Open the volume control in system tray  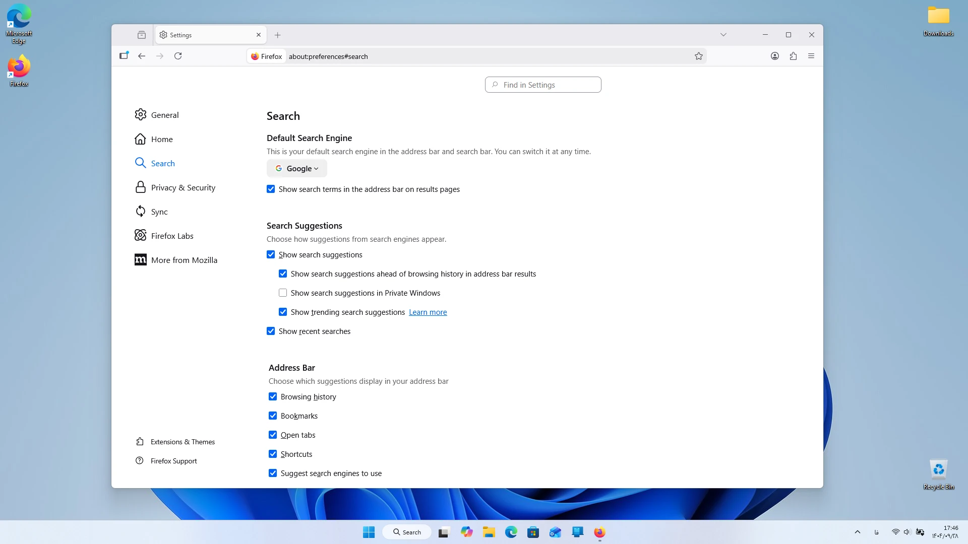[907, 532]
